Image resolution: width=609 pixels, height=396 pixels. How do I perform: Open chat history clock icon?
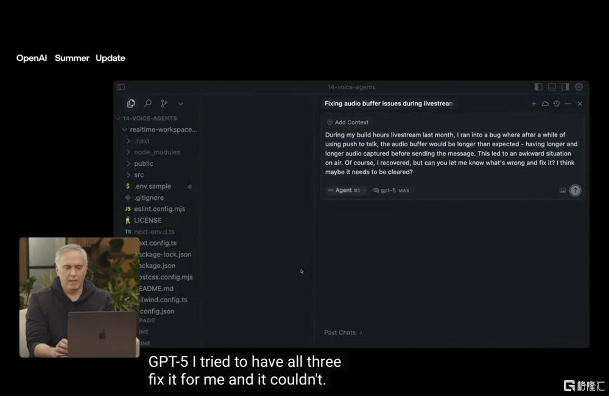(557, 104)
